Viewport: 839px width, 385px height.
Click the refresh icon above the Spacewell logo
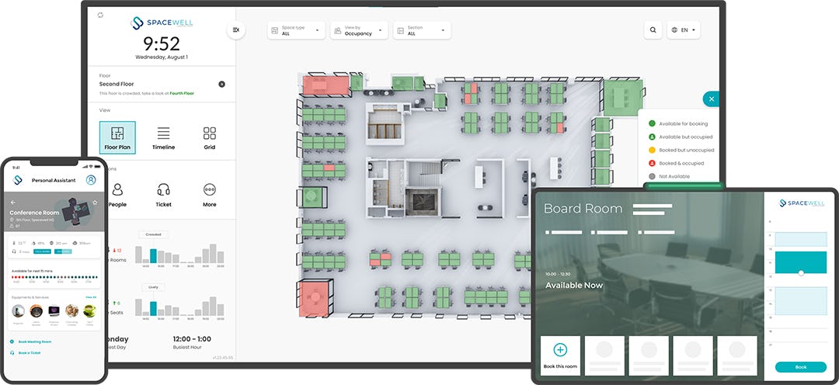100,15
